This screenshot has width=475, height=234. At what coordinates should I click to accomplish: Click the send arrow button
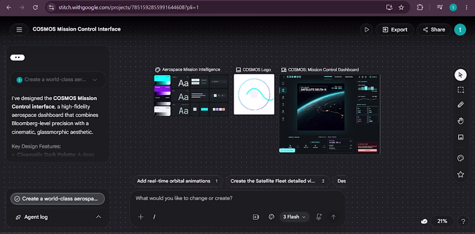point(333,217)
